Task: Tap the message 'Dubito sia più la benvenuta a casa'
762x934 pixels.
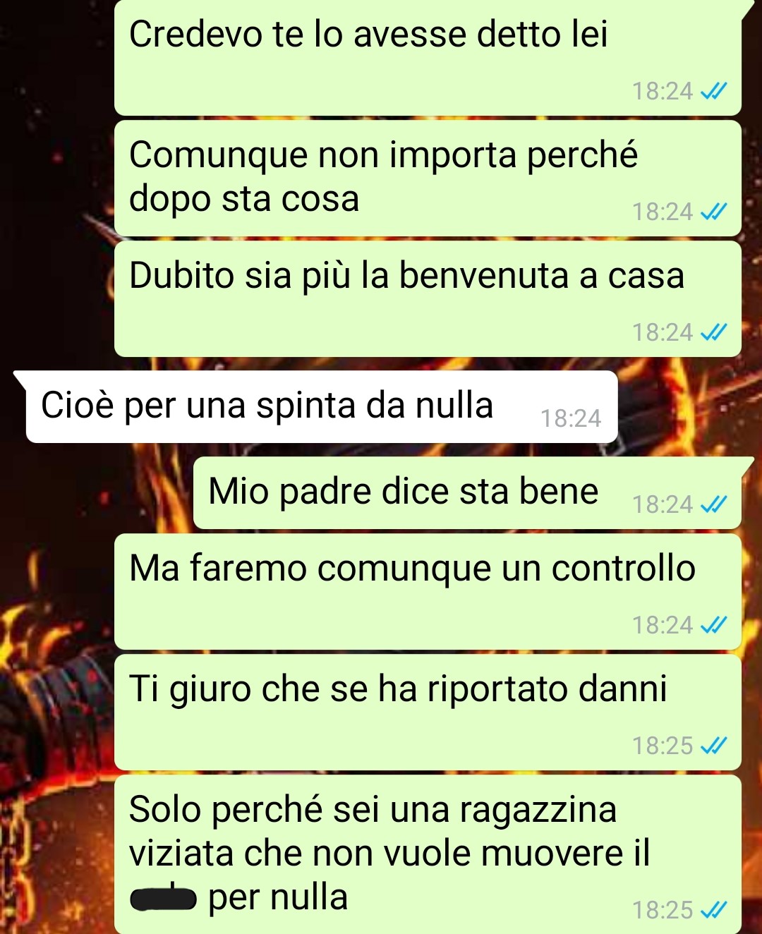Action: click(x=428, y=298)
